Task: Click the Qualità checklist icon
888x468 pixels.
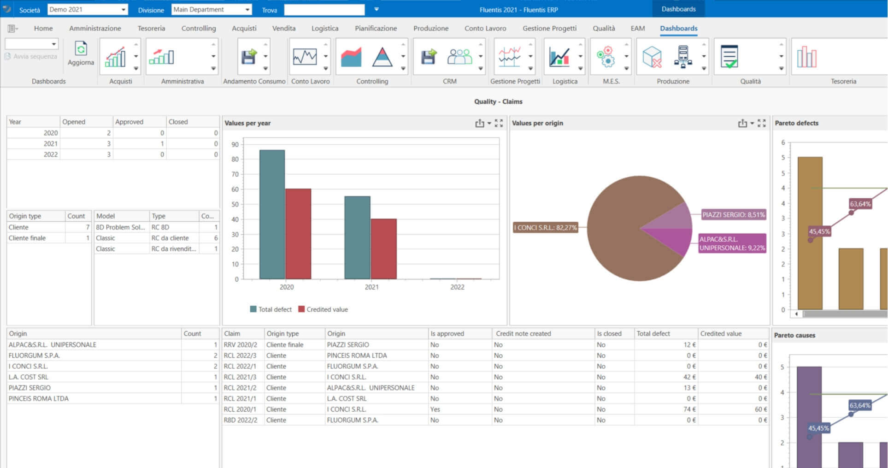Action: 729,57
